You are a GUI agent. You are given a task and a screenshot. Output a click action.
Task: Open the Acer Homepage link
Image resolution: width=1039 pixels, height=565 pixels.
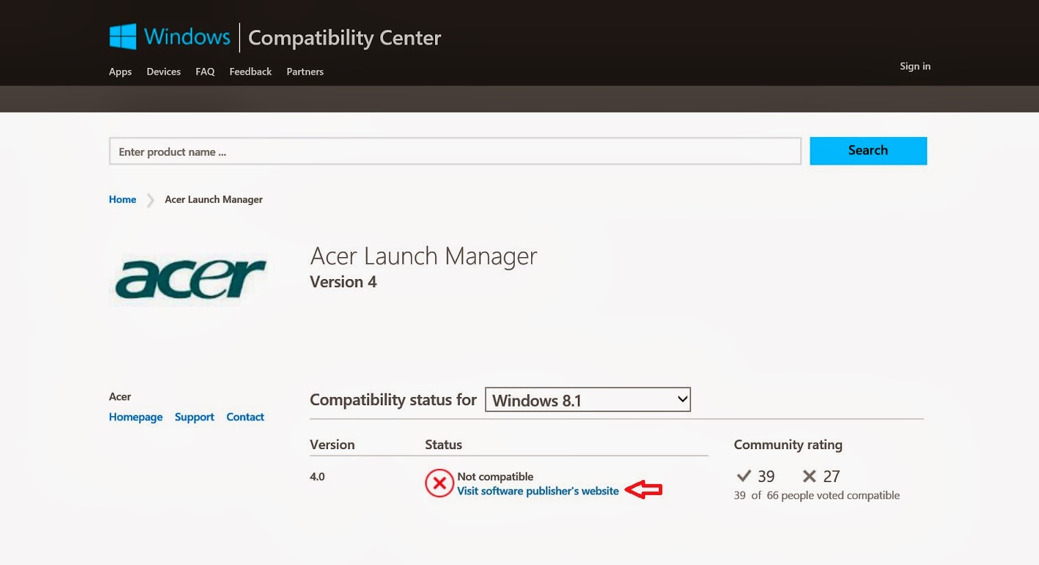pyautogui.click(x=136, y=417)
